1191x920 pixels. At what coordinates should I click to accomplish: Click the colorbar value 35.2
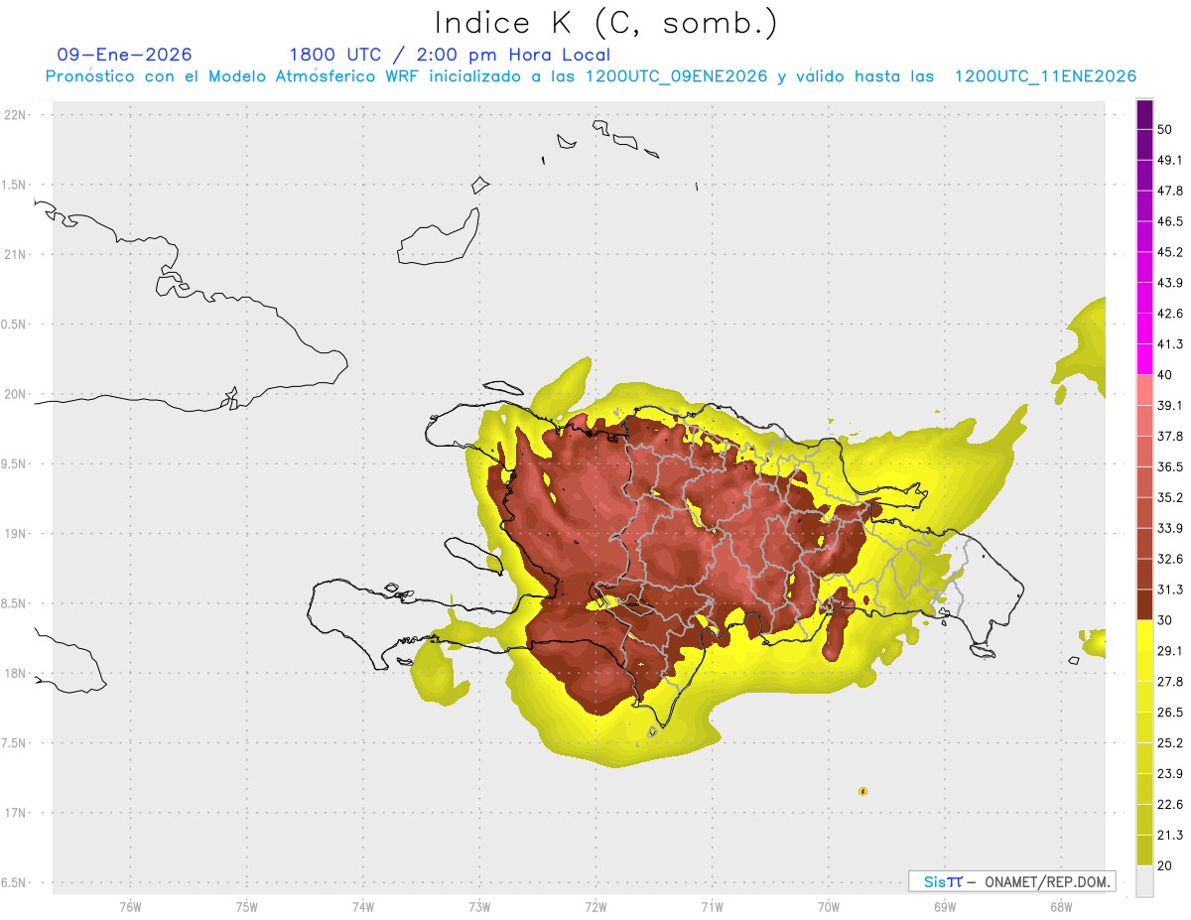(1170, 497)
